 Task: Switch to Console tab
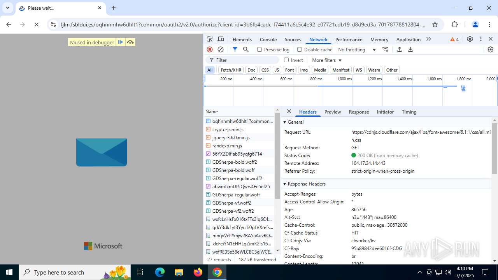click(x=268, y=39)
